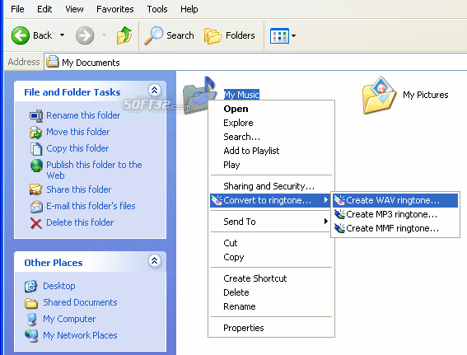The image size is (467, 355).
Task: Select the My Music folder icon
Action: point(199,96)
